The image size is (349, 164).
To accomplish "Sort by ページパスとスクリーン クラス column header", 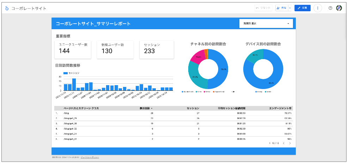I will 81,108.
